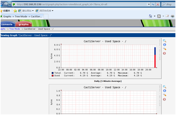Click the RSS feeds icon
The image size is (176, 115).
(159, 16)
